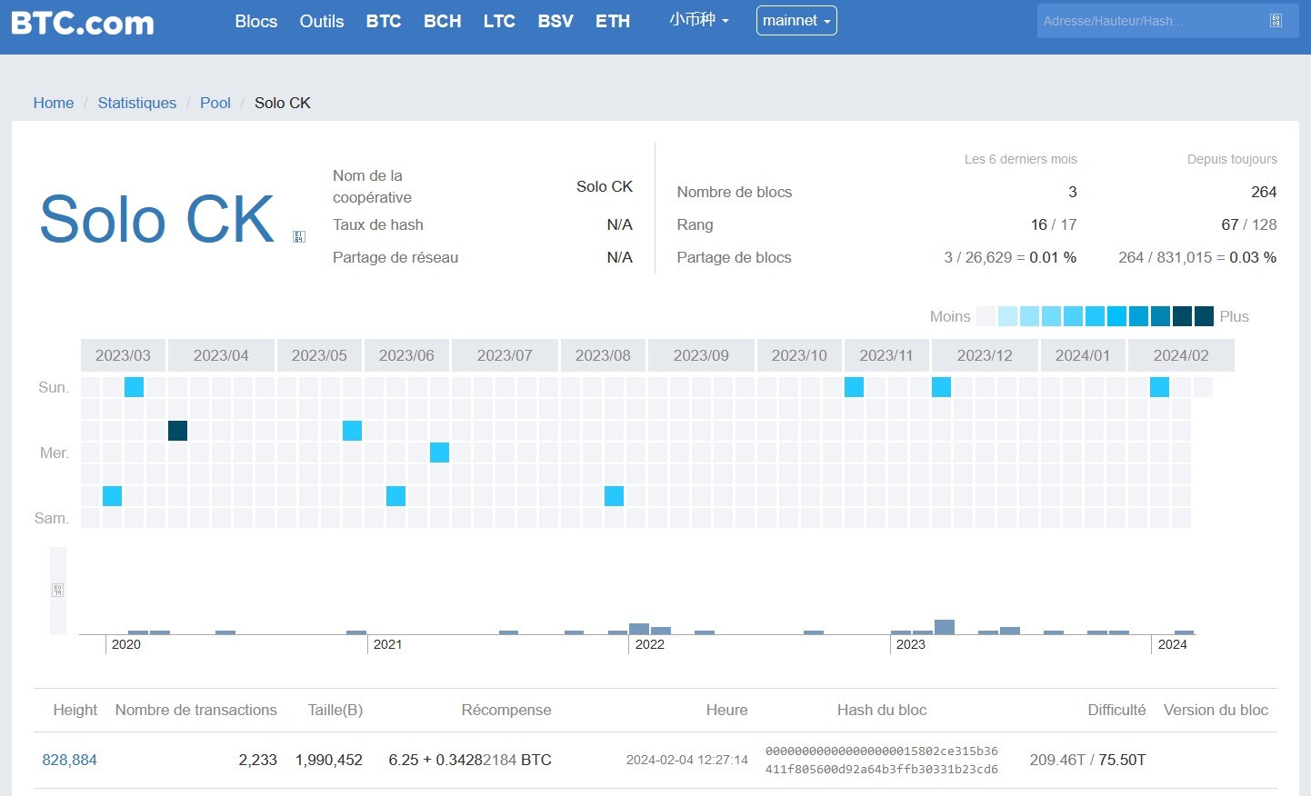Select the 2023/09 month header

701,355
